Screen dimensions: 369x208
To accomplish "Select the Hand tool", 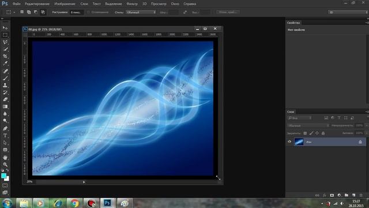I will click(5, 157).
